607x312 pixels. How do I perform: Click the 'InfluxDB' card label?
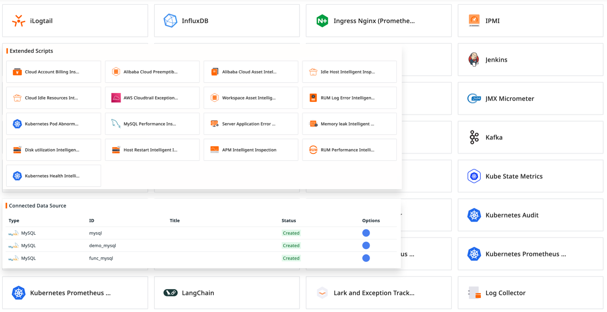point(195,21)
